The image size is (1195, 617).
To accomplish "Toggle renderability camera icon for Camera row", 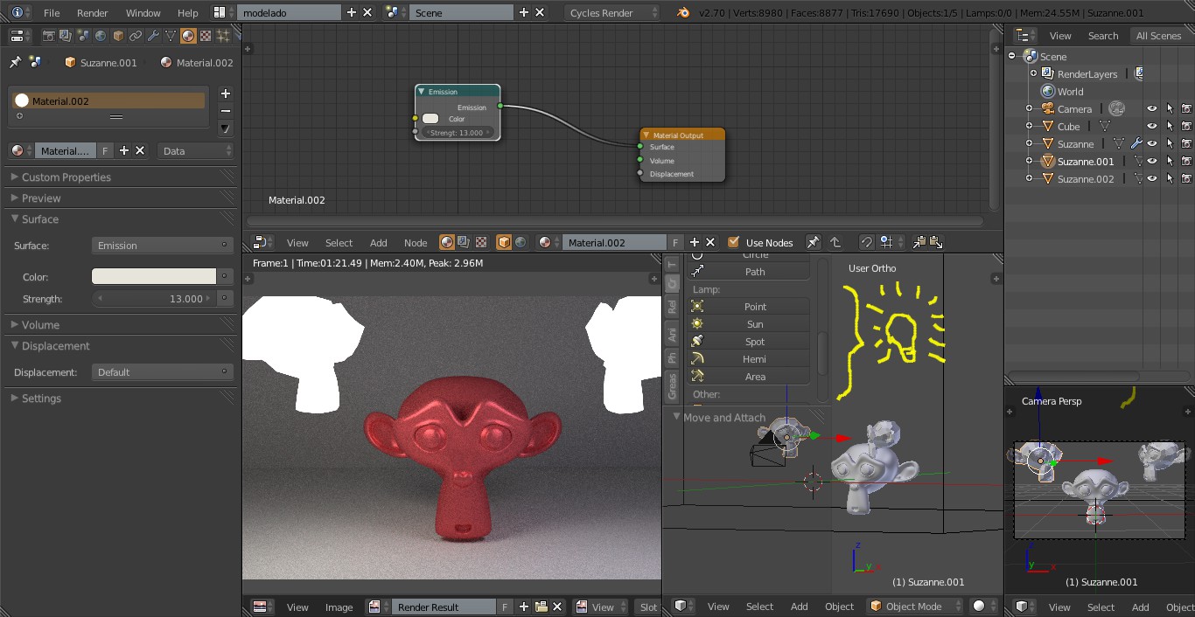I will (1187, 108).
